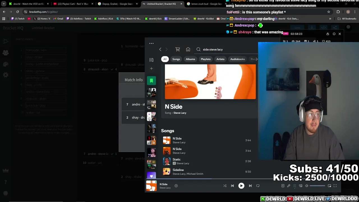Open the All Bookmarks folder
This screenshot has width=359, height=202.
347,19
